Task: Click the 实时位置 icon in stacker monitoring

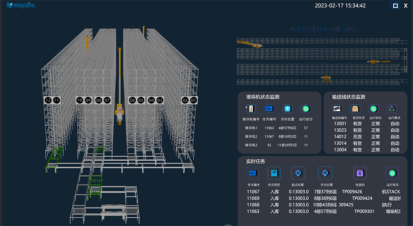Action: click(287, 109)
